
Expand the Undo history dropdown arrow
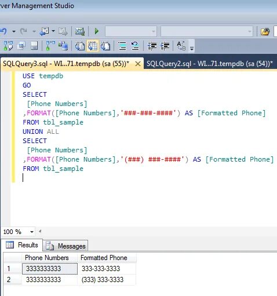pos(14,31)
